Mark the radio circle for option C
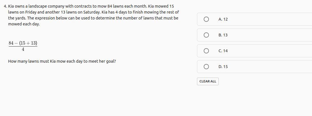312x116 pixels. pyautogui.click(x=206, y=51)
